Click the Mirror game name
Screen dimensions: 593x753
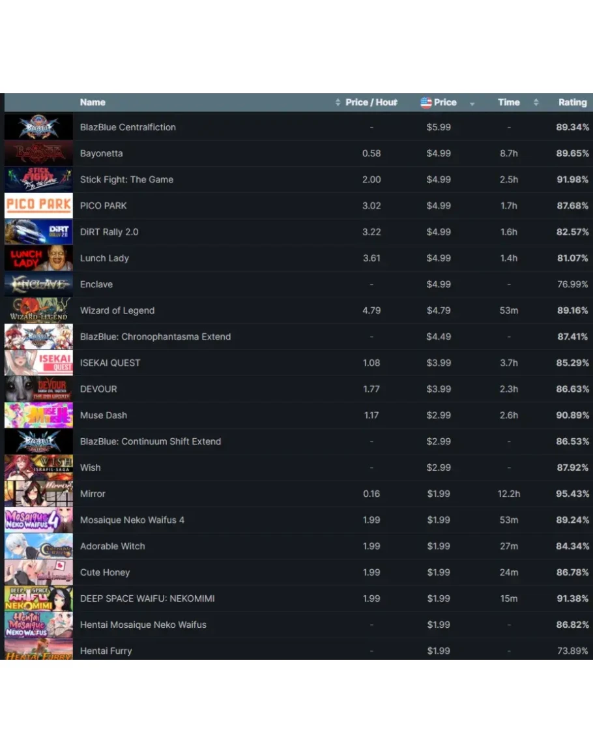(93, 494)
